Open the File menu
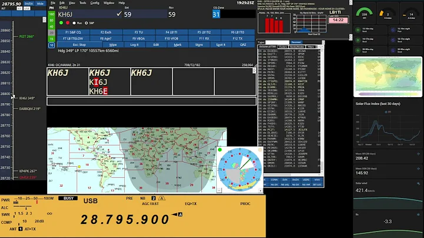This screenshot has height=238, width=424. [x=53, y=3]
